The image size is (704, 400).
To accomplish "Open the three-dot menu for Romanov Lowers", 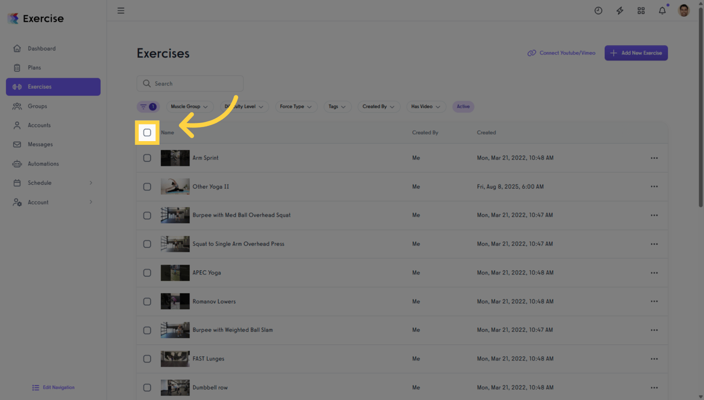I will point(654,301).
